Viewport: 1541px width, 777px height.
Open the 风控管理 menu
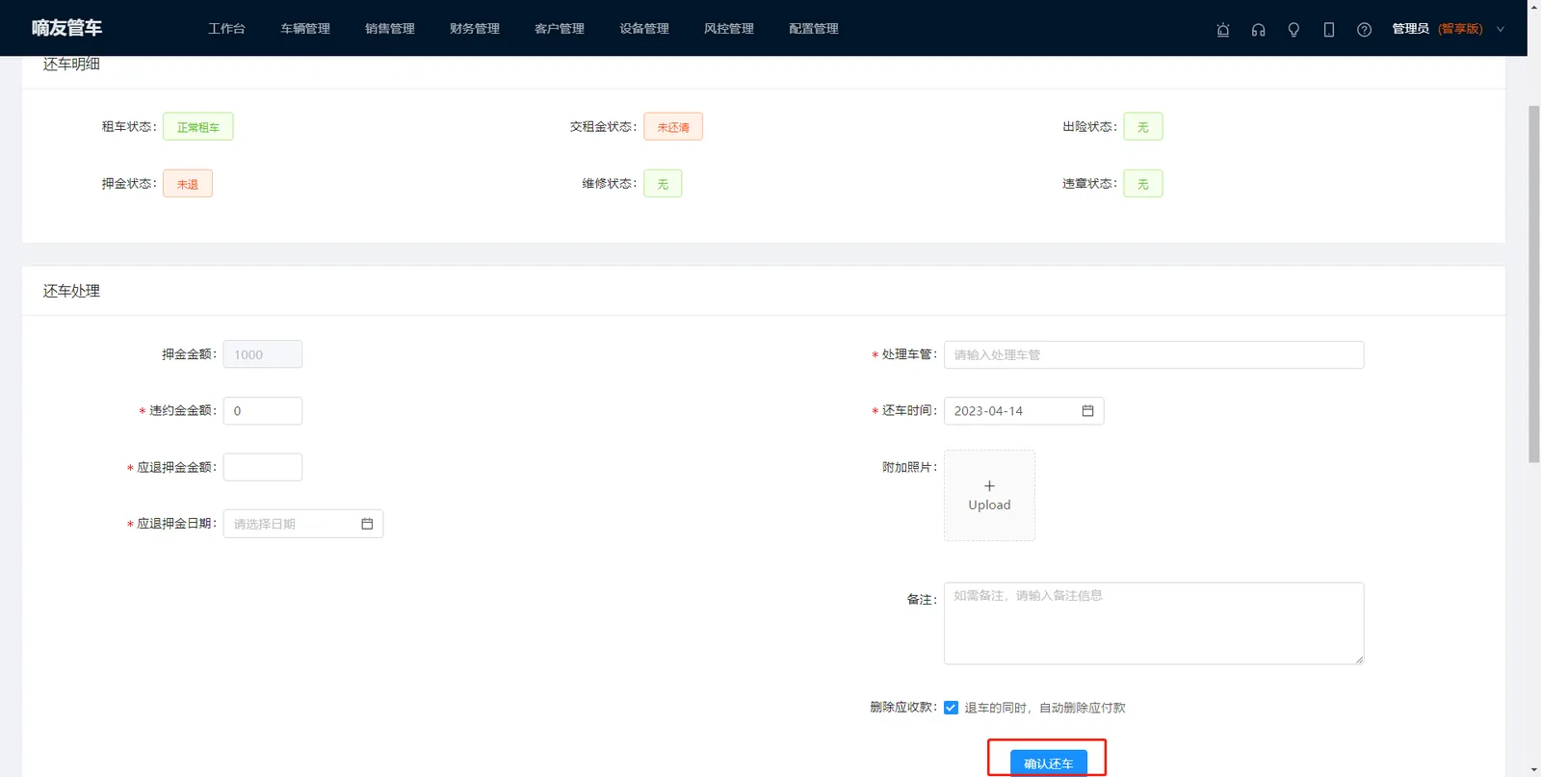click(x=729, y=29)
